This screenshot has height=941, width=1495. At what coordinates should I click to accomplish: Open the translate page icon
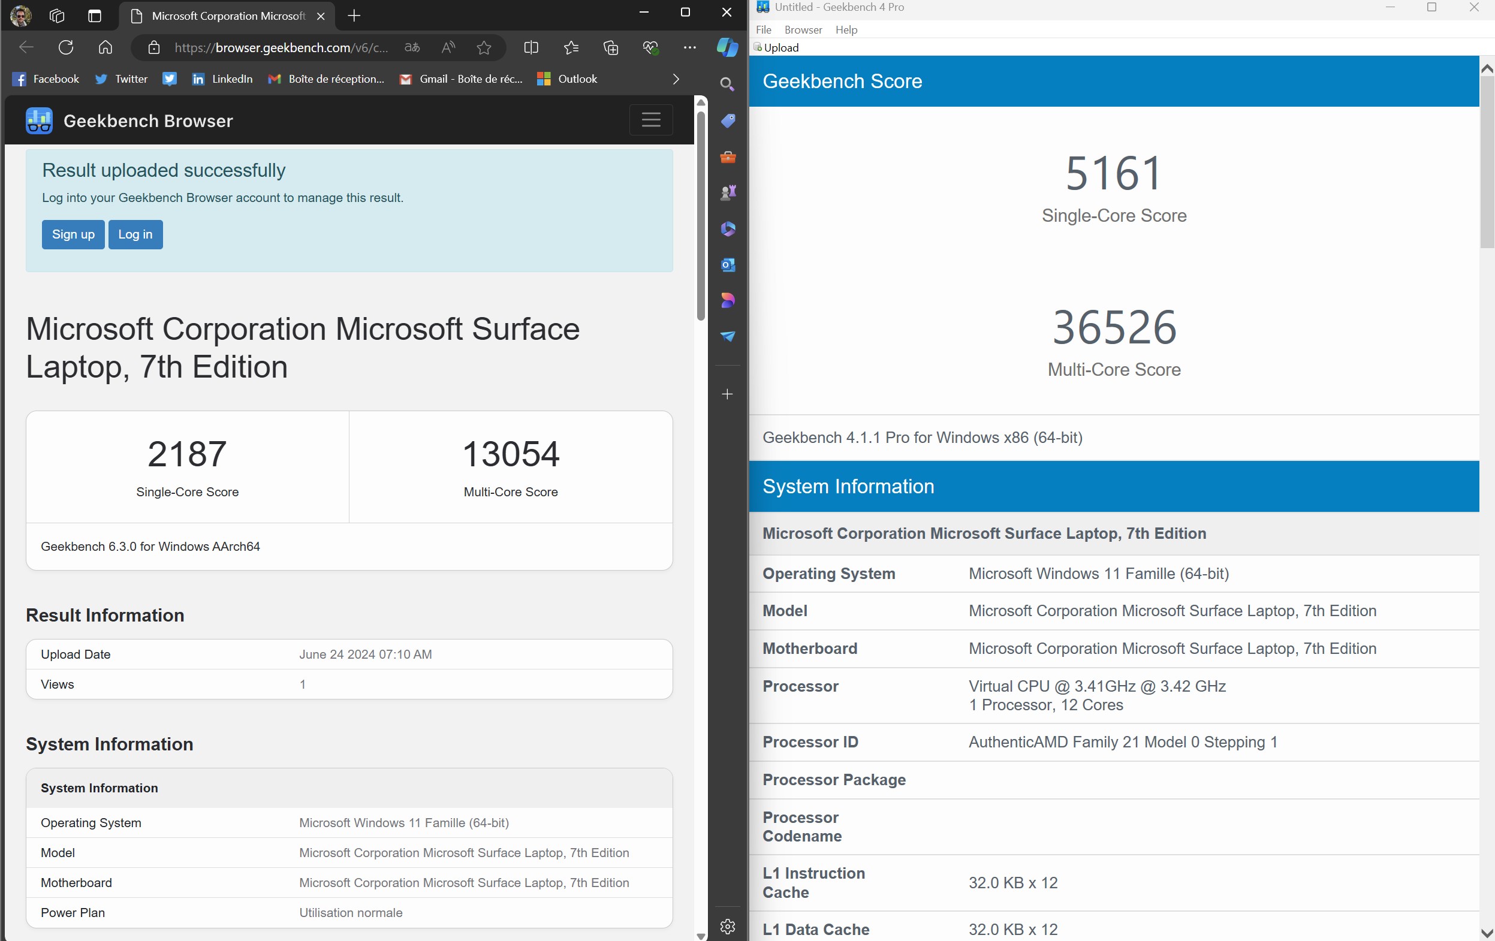point(412,47)
